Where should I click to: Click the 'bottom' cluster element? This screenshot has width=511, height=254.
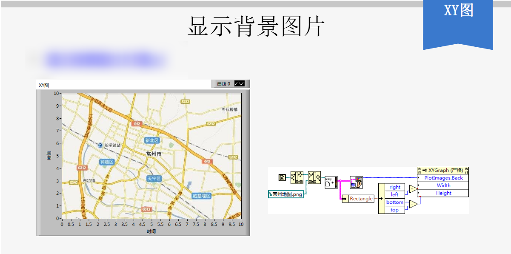point(395,202)
